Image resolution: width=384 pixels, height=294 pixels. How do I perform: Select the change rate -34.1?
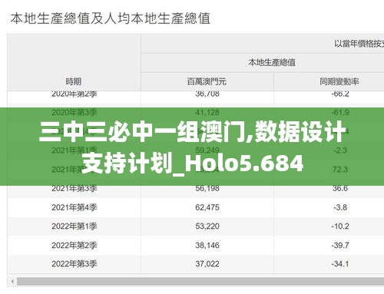340,264
